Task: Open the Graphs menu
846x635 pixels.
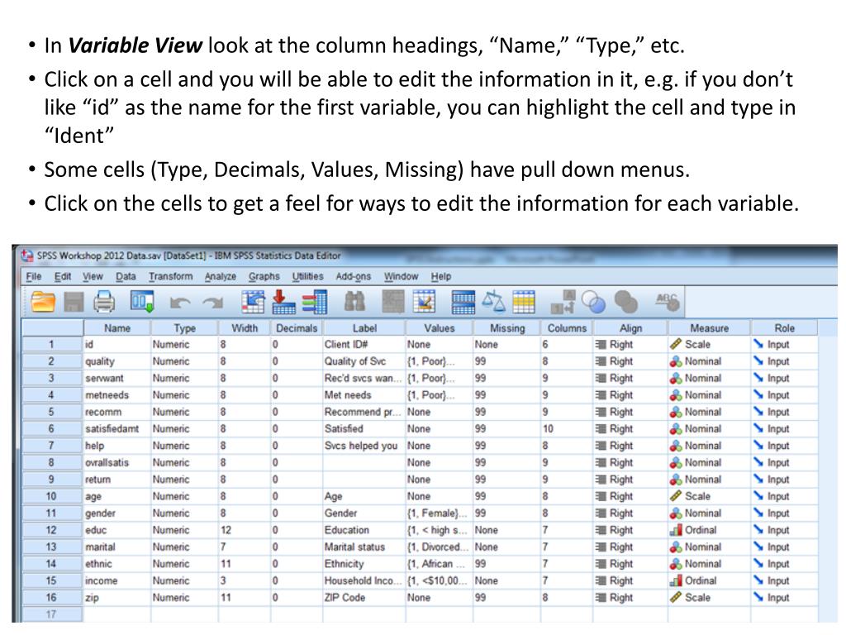Action: tap(264, 276)
